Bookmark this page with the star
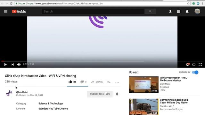 (188, 4)
